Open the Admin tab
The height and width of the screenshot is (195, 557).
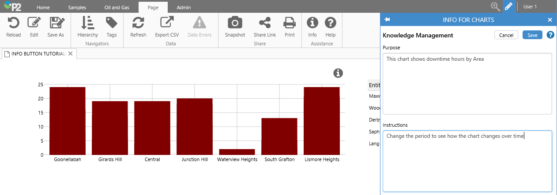tap(184, 7)
